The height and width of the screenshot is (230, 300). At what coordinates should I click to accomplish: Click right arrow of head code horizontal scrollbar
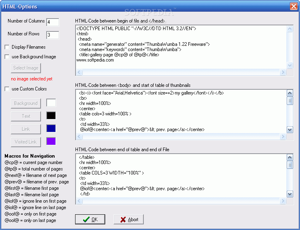click(x=283, y=72)
